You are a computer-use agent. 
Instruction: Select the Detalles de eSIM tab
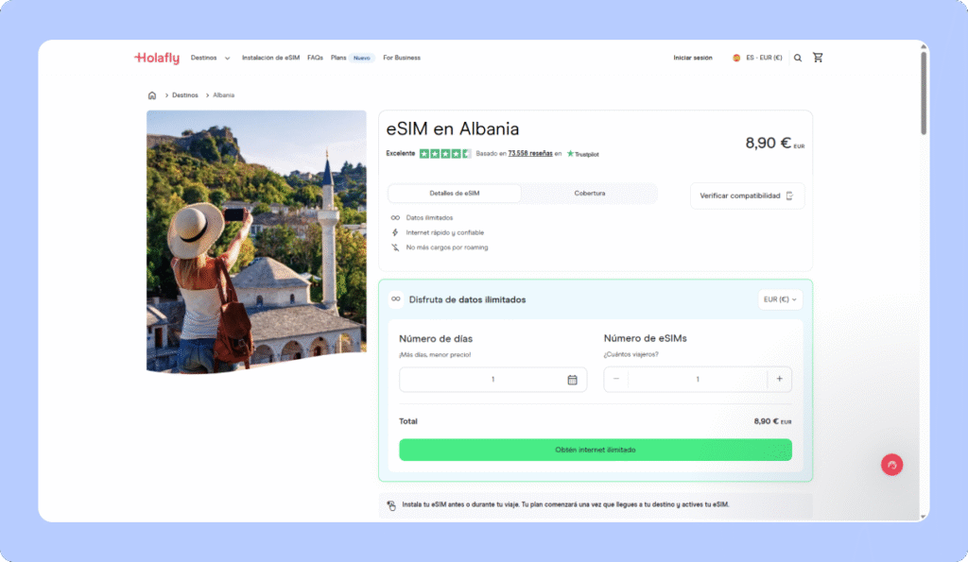pyautogui.click(x=455, y=193)
